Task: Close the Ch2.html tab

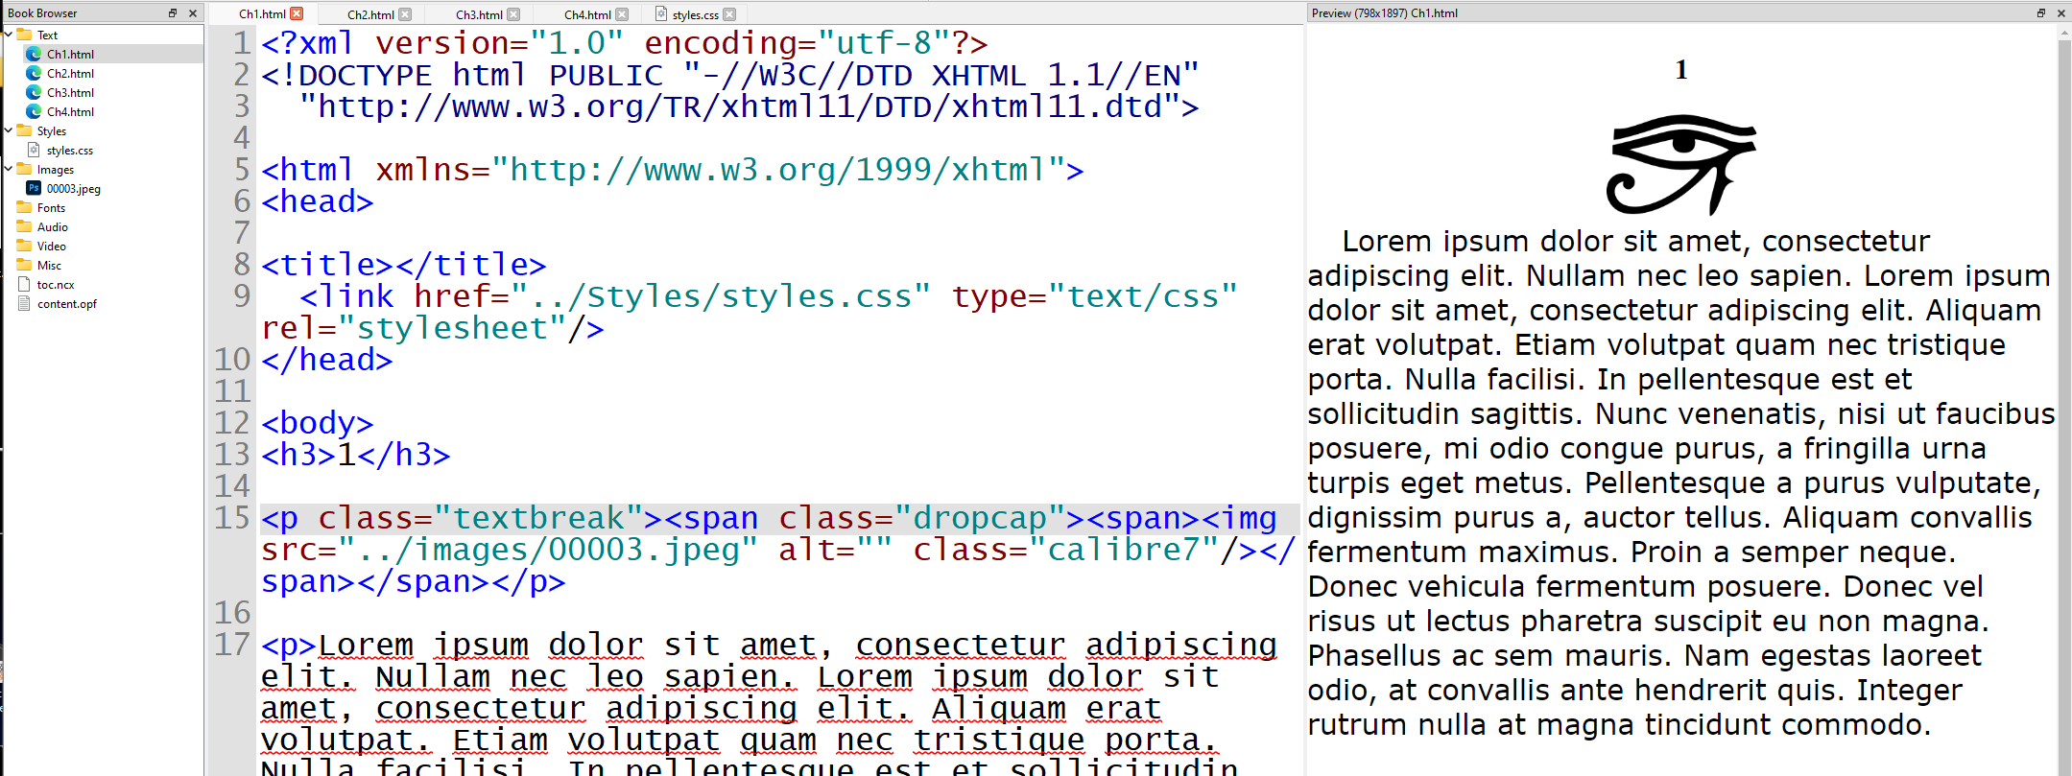Action: [405, 14]
